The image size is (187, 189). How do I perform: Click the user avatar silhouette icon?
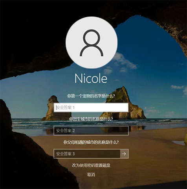click(x=92, y=43)
